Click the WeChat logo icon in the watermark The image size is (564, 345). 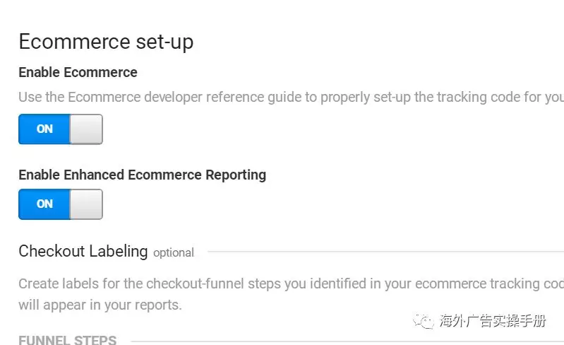click(x=426, y=321)
